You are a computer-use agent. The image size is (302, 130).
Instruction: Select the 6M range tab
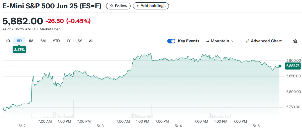click(x=43, y=41)
